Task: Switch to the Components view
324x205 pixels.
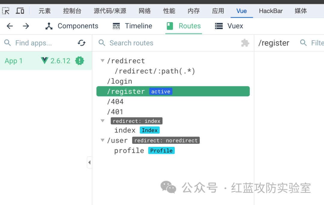Action: pyautogui.click(x=72, y=26)
